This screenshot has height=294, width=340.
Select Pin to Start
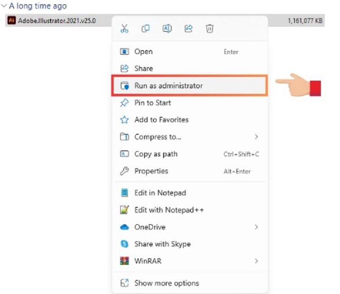[x=153, y=103]
